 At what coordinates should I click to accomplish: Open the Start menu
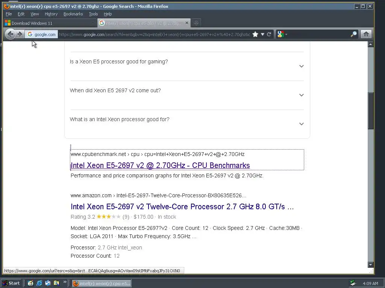pos(12,283)
